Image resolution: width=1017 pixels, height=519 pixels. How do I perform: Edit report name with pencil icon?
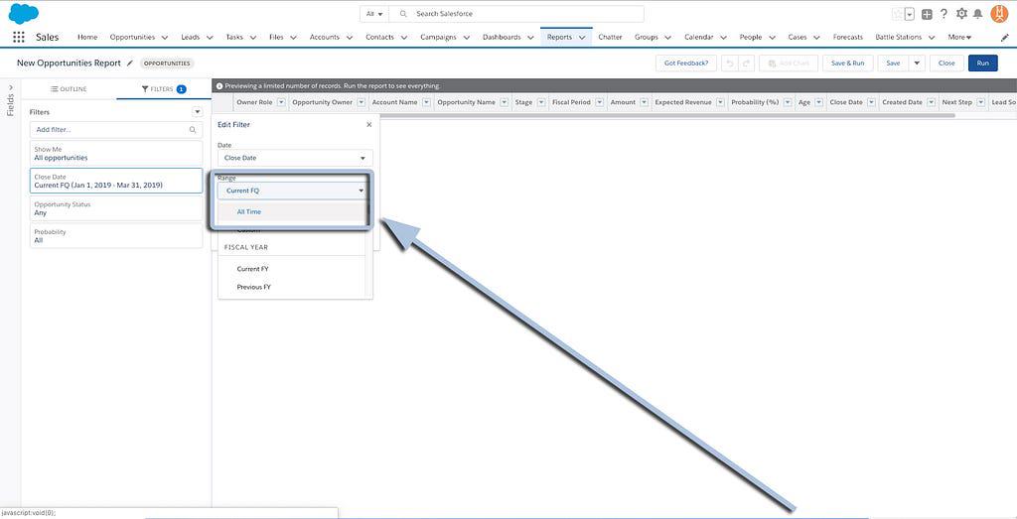click(130, 64)
